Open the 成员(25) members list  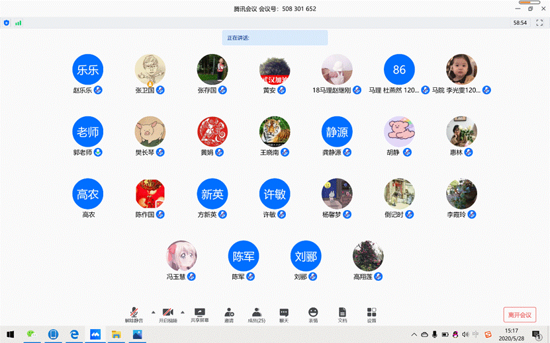[x=256, y=313]
